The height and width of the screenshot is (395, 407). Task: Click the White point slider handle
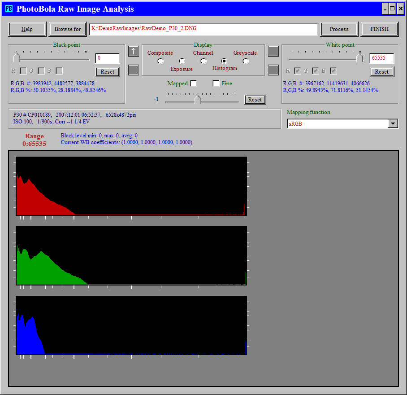click(359, 57)
